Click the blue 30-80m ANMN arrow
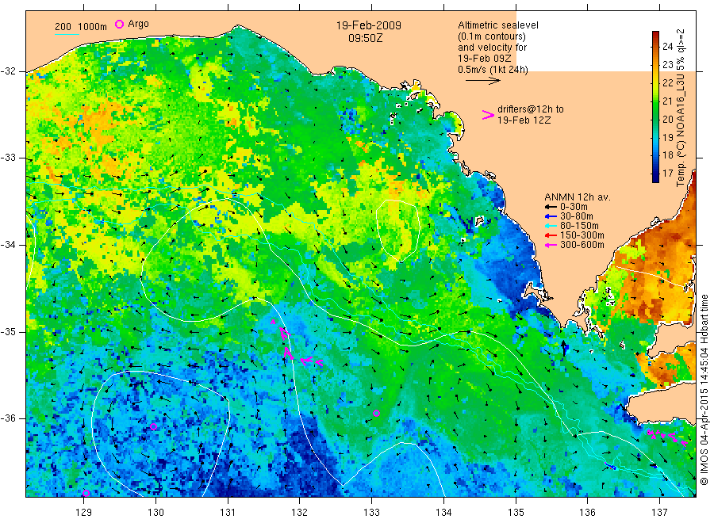714x523 pixels. (551, 216)
